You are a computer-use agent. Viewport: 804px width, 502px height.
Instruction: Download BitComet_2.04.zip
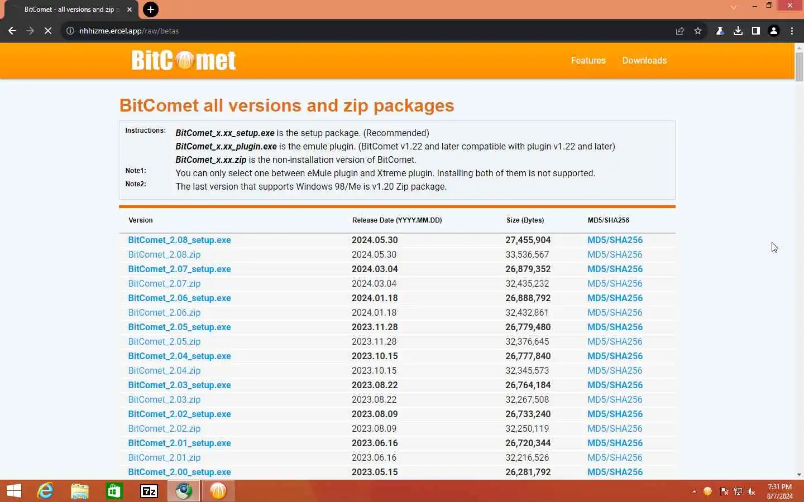coord(164,370)
